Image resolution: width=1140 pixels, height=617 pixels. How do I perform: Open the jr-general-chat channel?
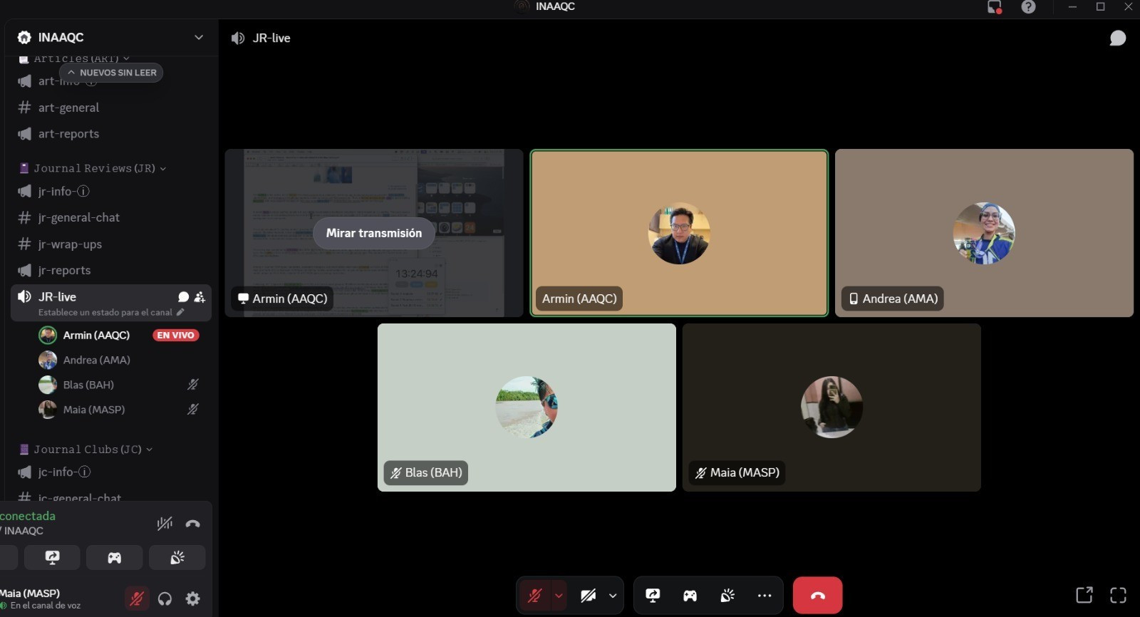coord(78,217)
